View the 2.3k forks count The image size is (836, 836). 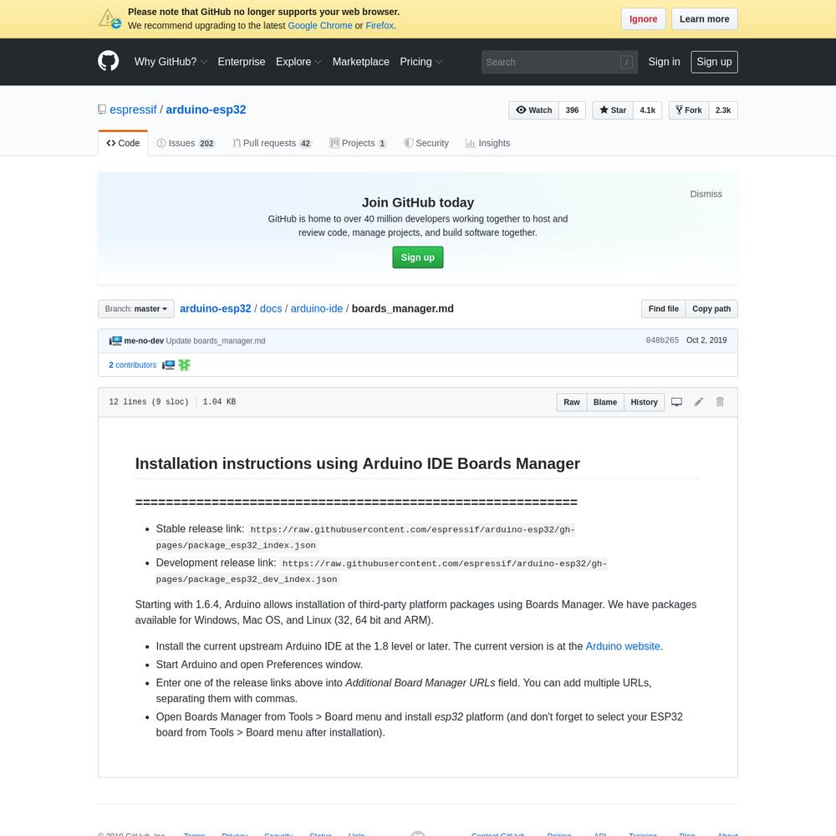pyautogui.click(x=723, y=110)
